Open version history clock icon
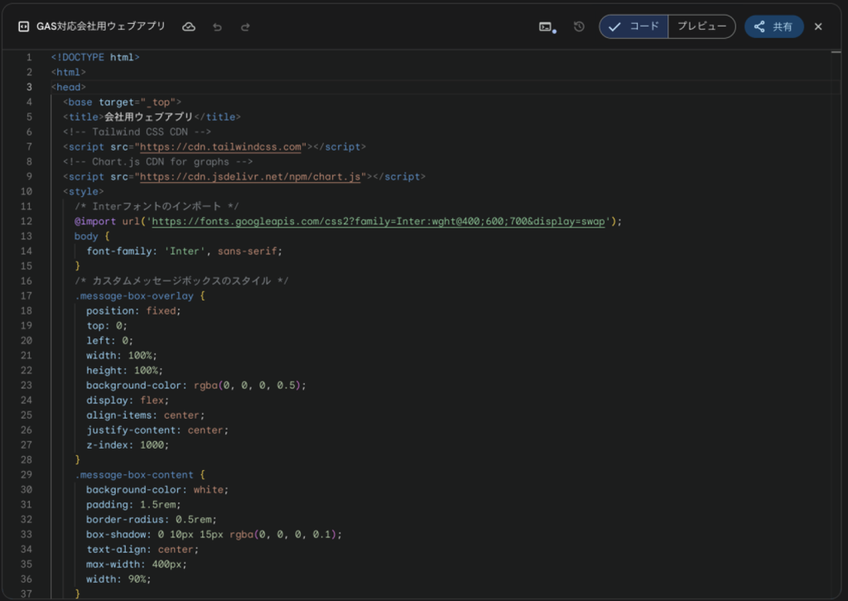This screenshot has height=601, width=848. pos(579,26)
